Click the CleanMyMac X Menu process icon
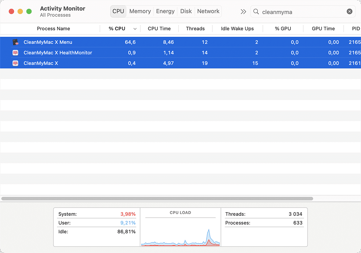The width and height of the screenshot is (361, 253). [15, 42]
